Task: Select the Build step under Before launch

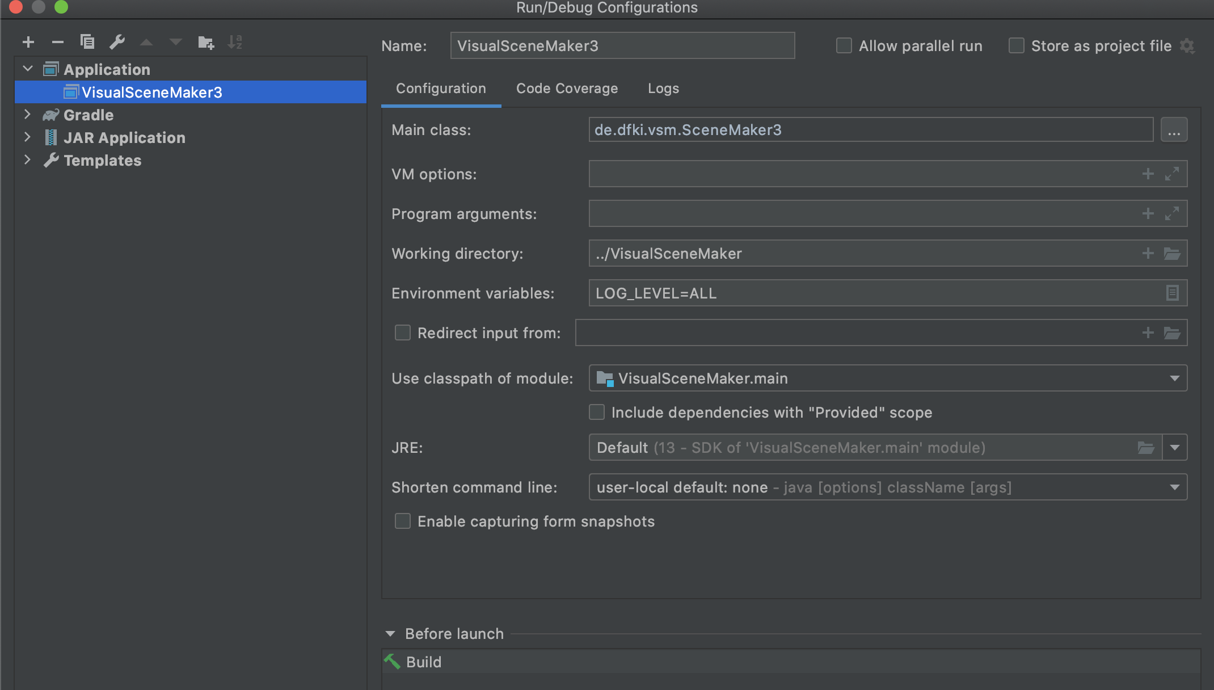Action: 424,662
